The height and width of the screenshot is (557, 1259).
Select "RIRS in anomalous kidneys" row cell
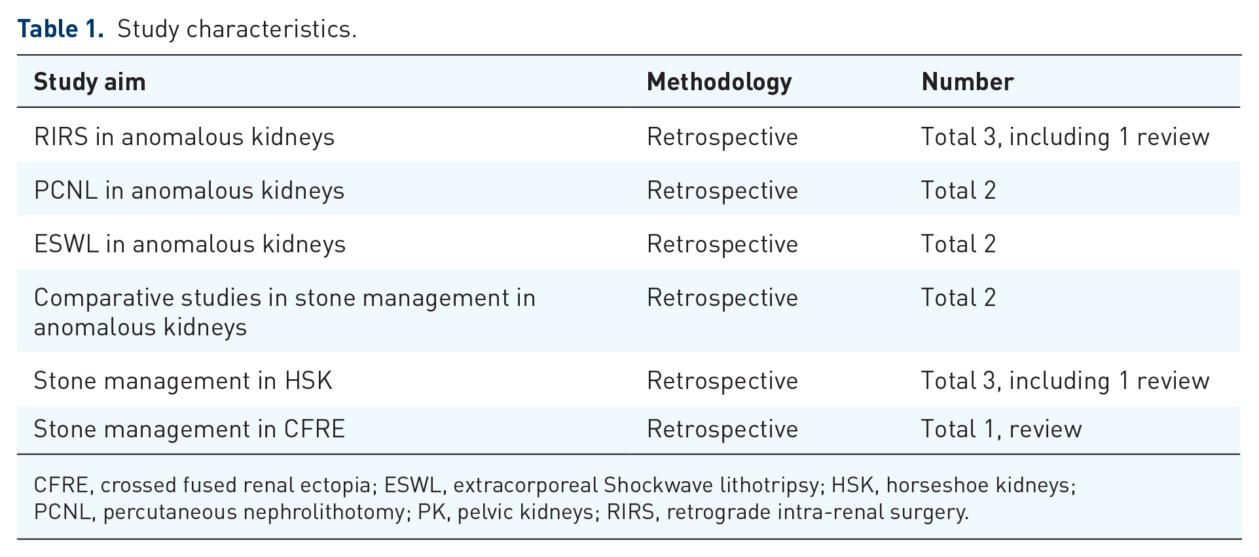coord(184,137)
